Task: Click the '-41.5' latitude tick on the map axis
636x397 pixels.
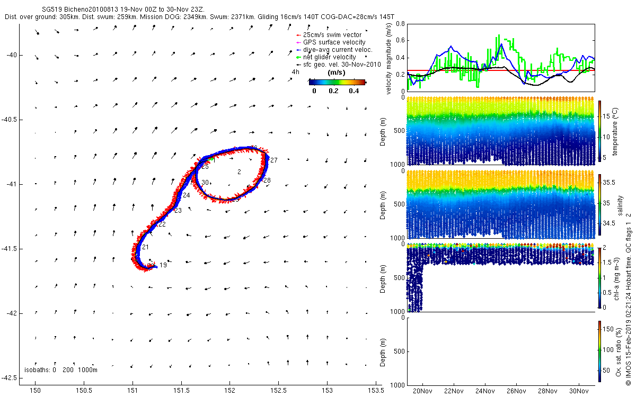Action: pos(9,249)
